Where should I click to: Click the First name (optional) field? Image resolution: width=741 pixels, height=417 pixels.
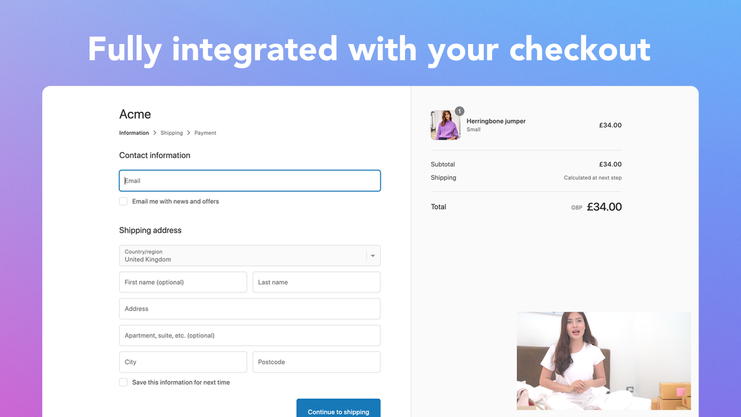click(x=182, y=282)
